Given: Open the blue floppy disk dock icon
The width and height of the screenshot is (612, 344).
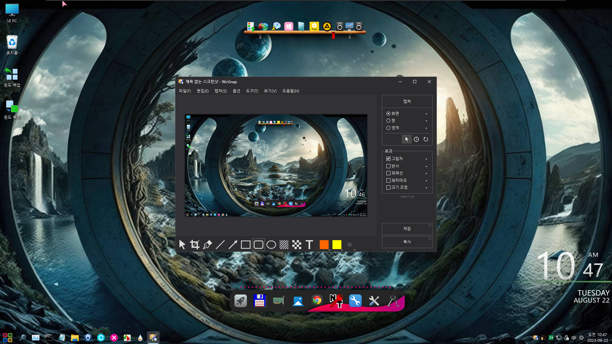Looking at the screenshot, I should pos(260,301).
